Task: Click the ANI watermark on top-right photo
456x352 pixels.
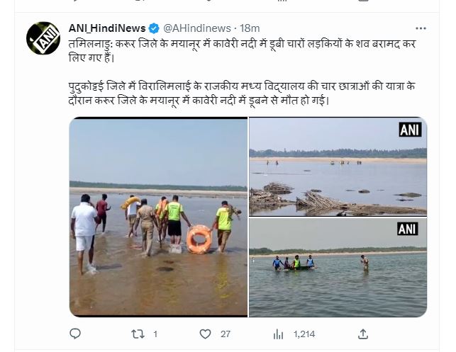Action: 409,129
